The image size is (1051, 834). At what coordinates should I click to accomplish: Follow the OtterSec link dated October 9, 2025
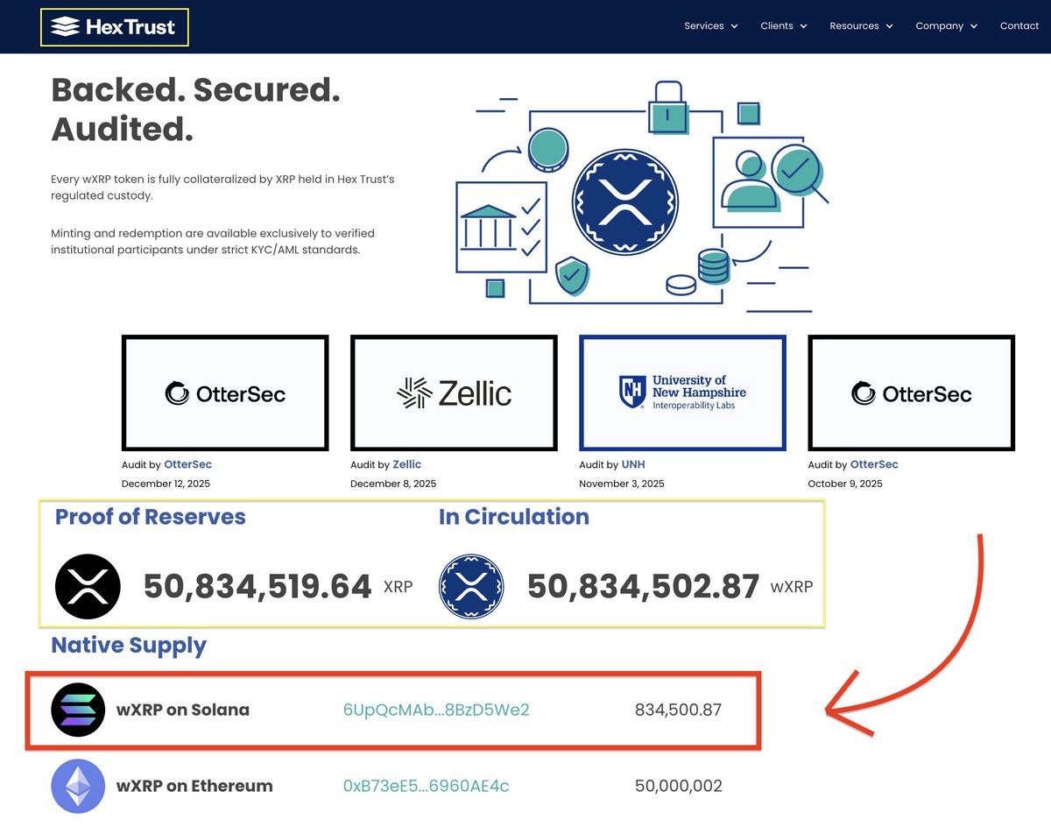click(x=874, y=464)
